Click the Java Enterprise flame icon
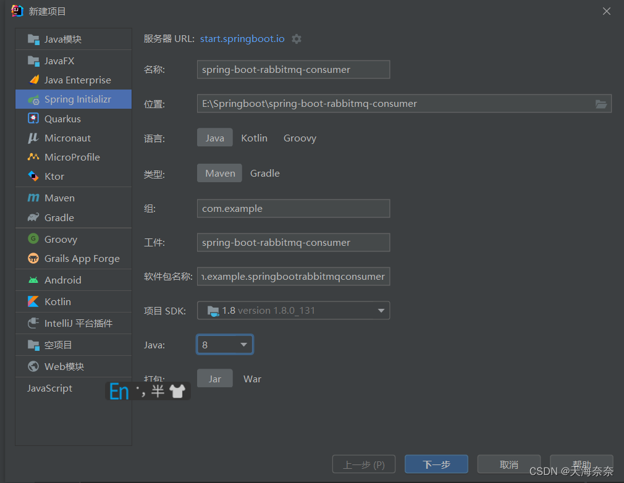 pos(34,80)
